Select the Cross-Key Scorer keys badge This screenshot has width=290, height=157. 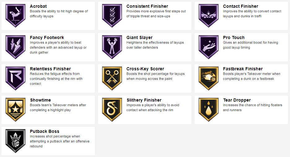click(112, 78)
